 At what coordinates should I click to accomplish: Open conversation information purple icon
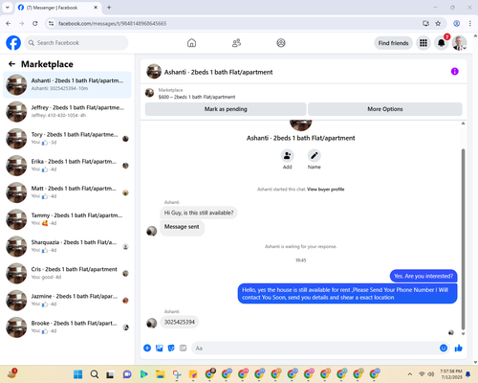454,72
